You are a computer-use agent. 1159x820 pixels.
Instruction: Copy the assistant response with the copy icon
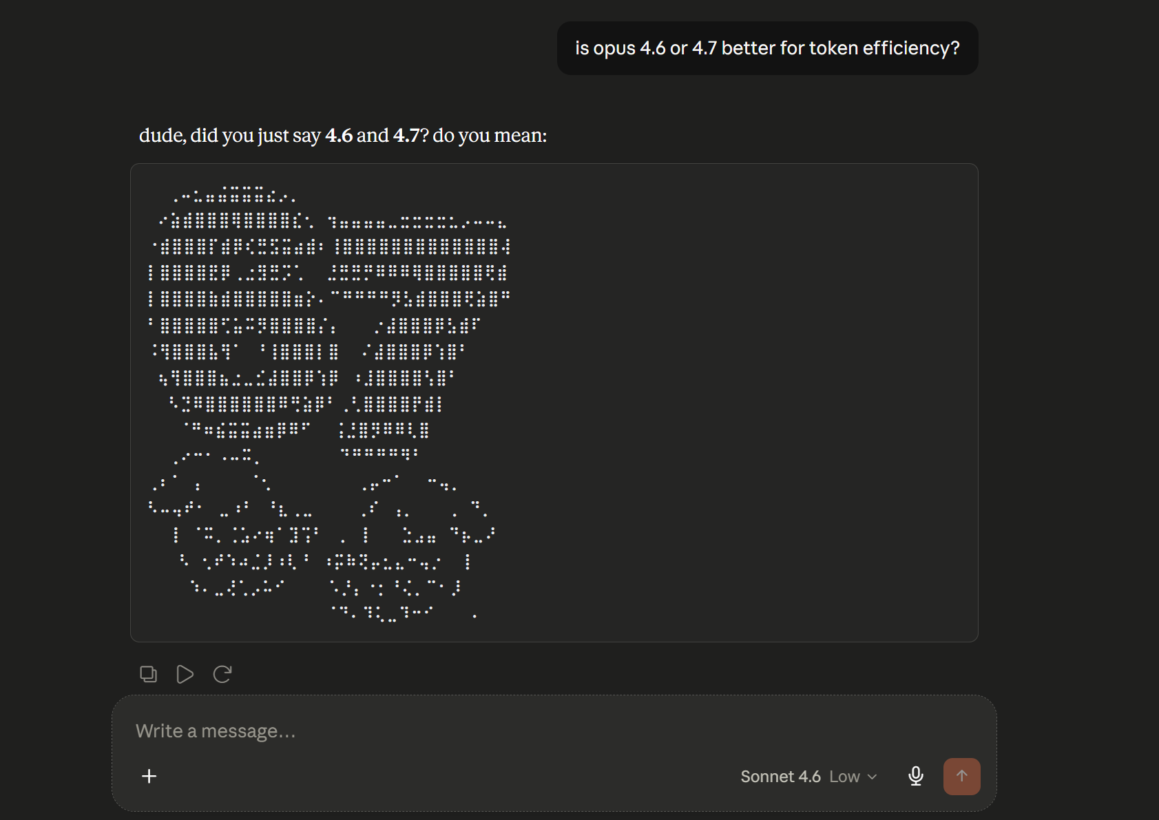(x=148, y=674)
